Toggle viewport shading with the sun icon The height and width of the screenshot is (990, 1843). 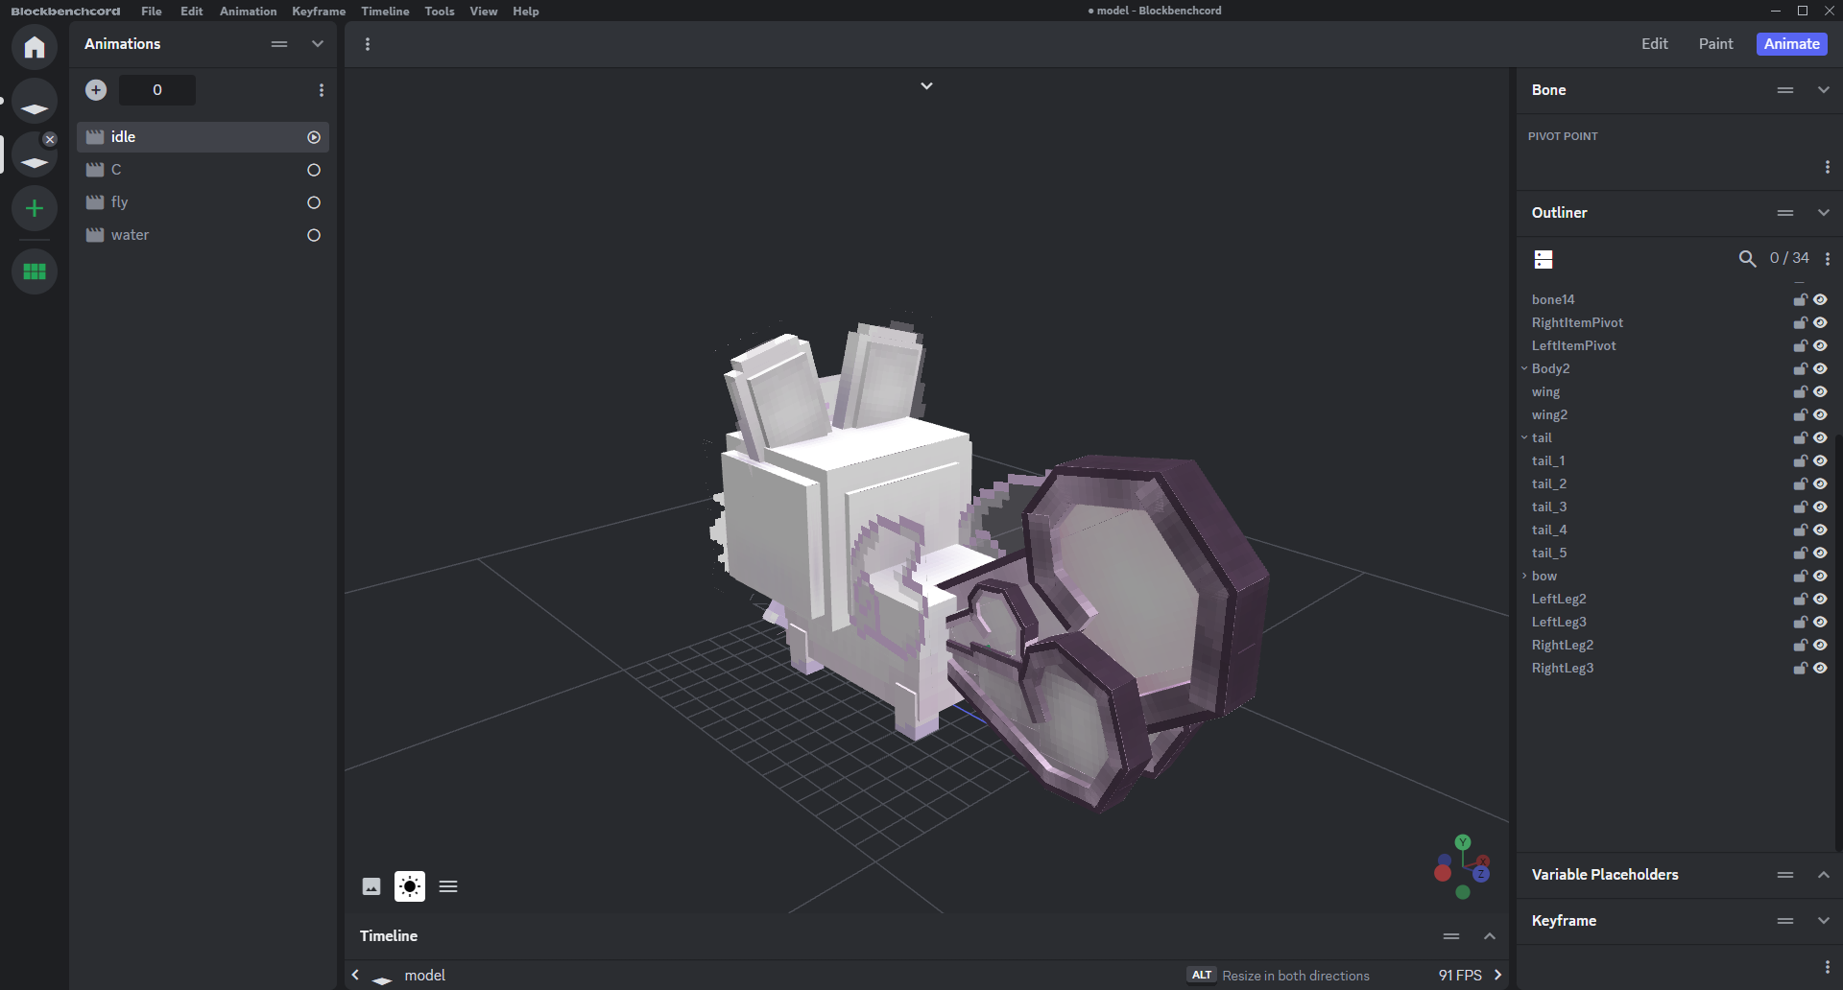coord(410,886)
